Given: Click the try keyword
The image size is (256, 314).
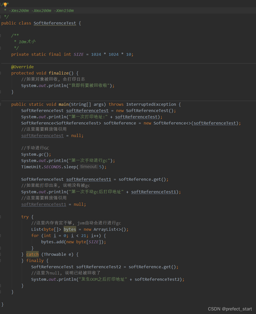Looking at the screenshot, I should click(x=25, y=217).
